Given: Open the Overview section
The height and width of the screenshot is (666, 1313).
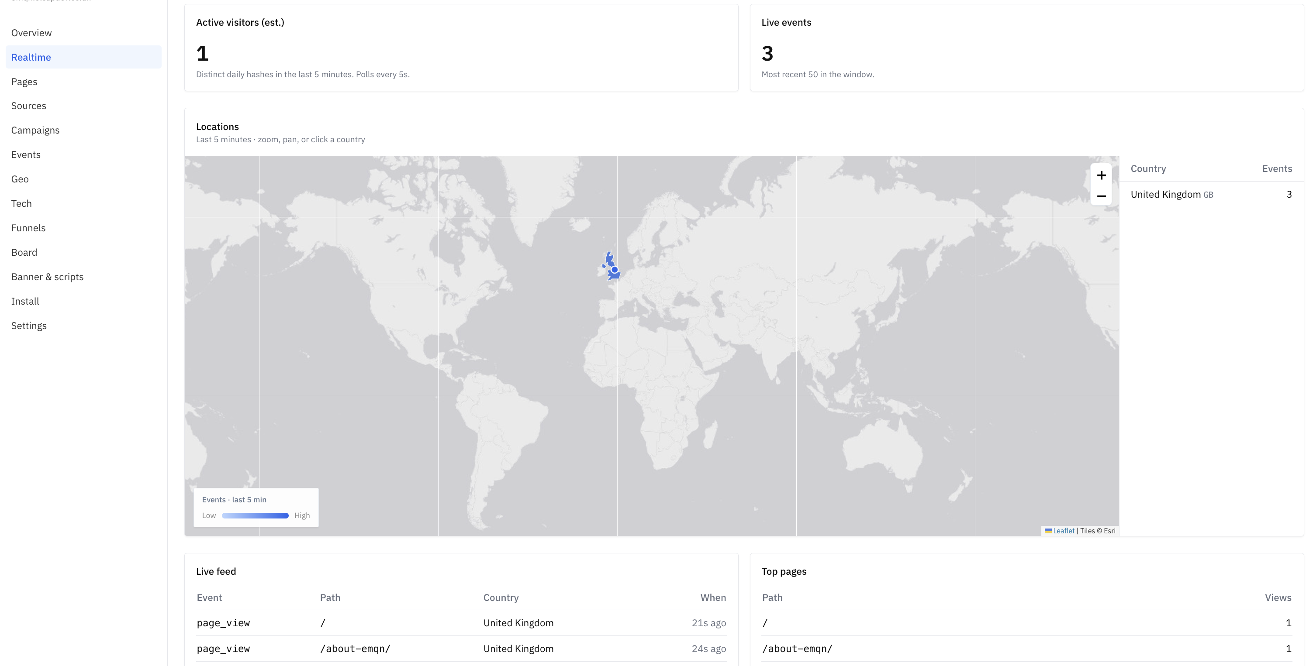Looking at the screenshot, I should 83,33.
